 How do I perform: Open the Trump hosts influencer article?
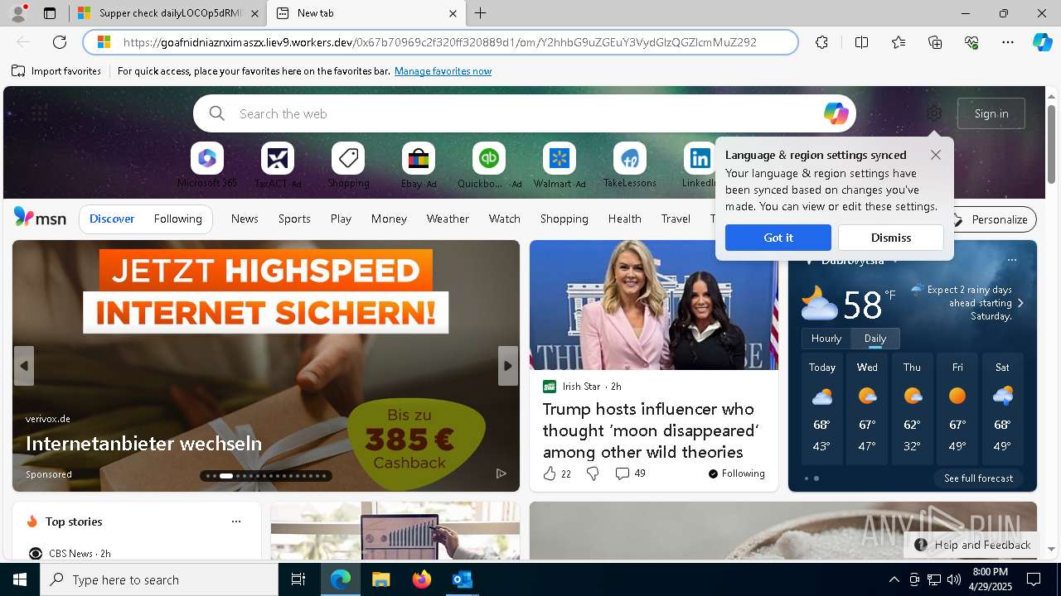click(650, 430)
